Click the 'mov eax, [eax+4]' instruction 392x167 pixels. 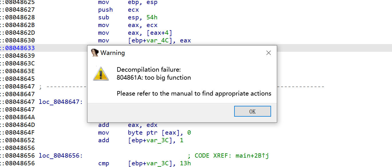click(x=135, y=33)
